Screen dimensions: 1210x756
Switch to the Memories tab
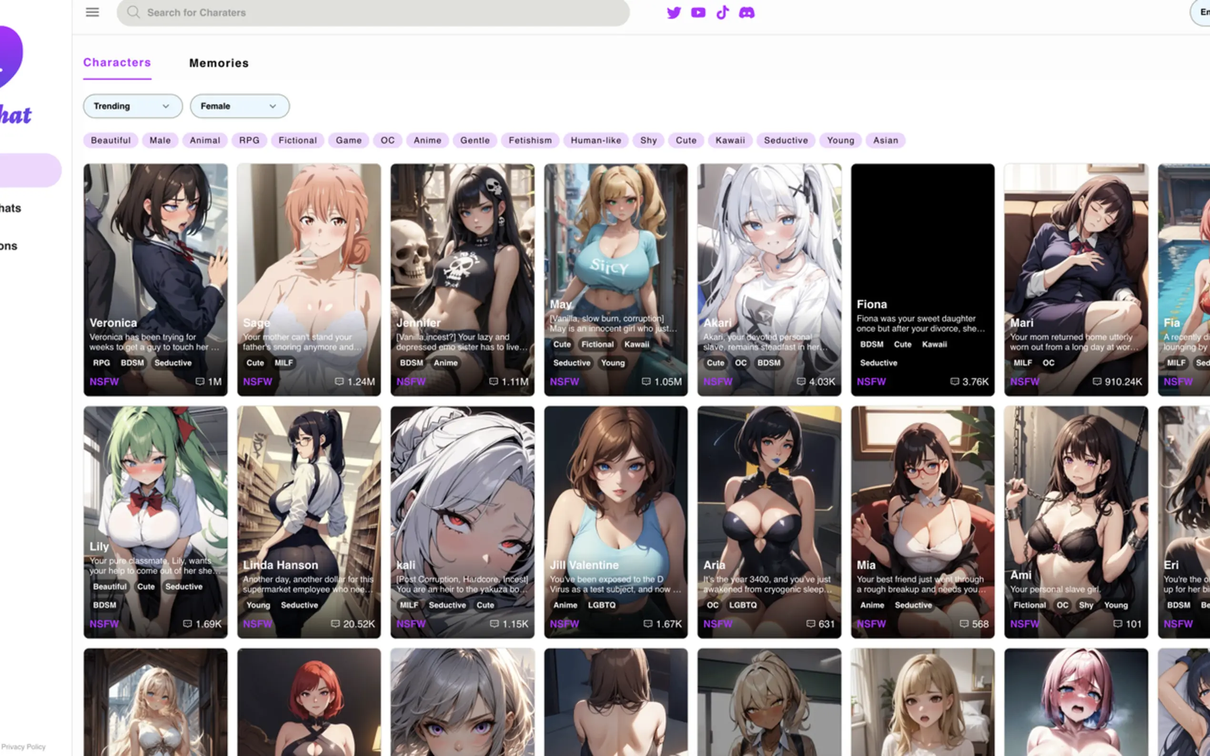(x=219, y=63)
